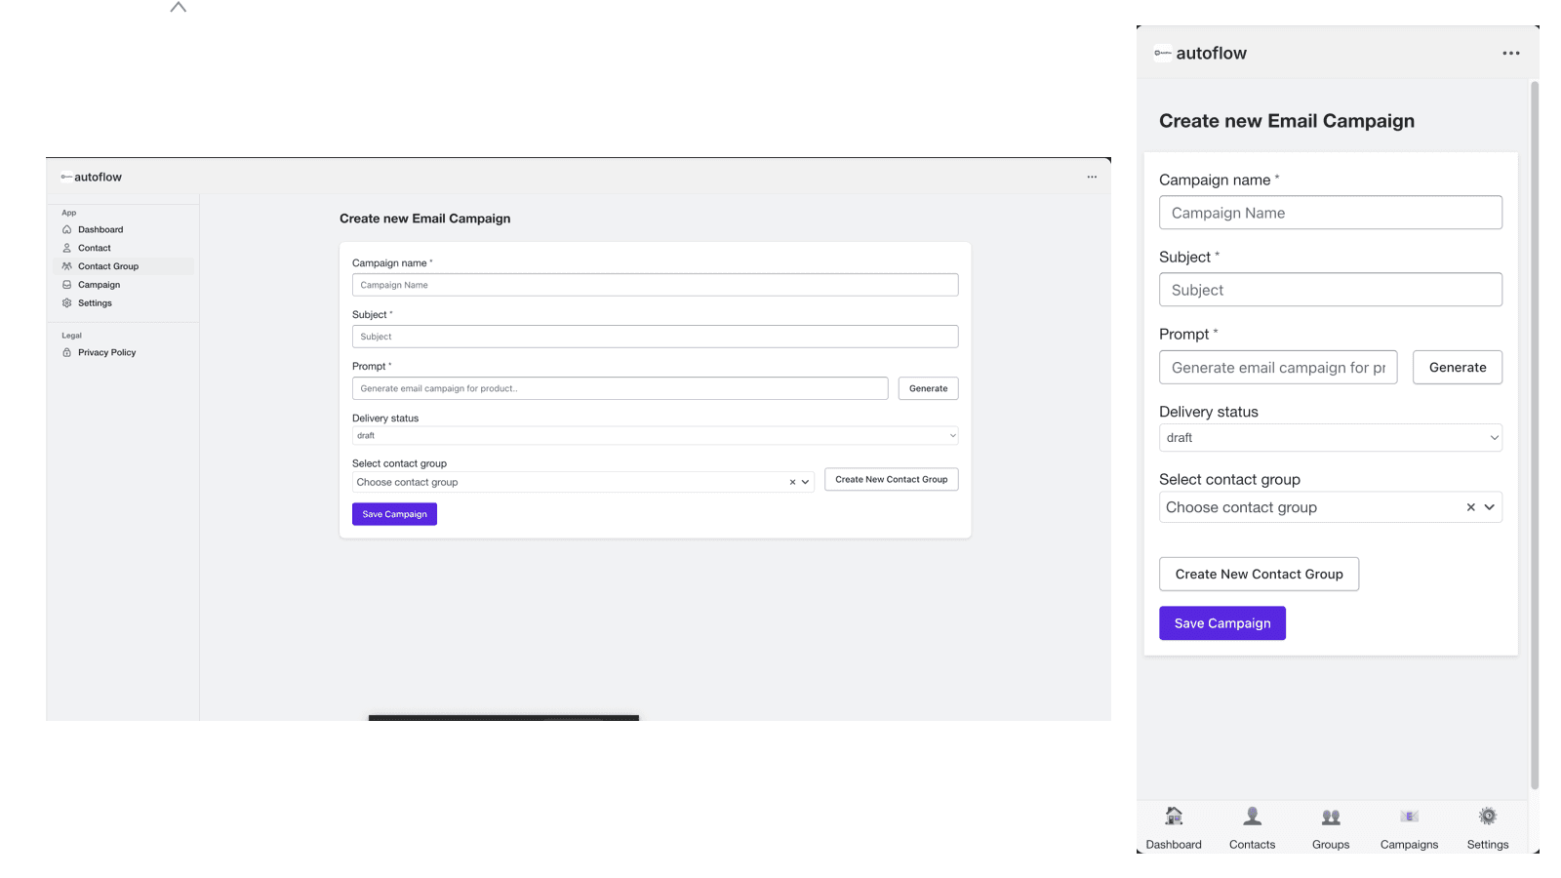Clear contact group selection with the X icon
Screen dimensions: 1561x878
[x=791, y=482]
